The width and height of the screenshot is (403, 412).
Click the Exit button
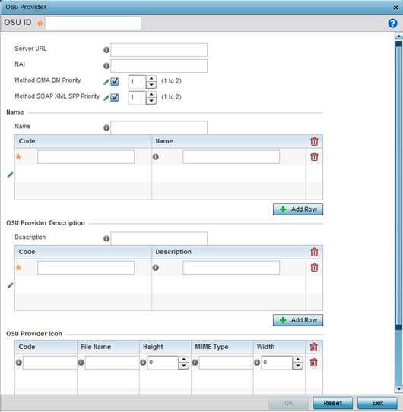(377, 403)
